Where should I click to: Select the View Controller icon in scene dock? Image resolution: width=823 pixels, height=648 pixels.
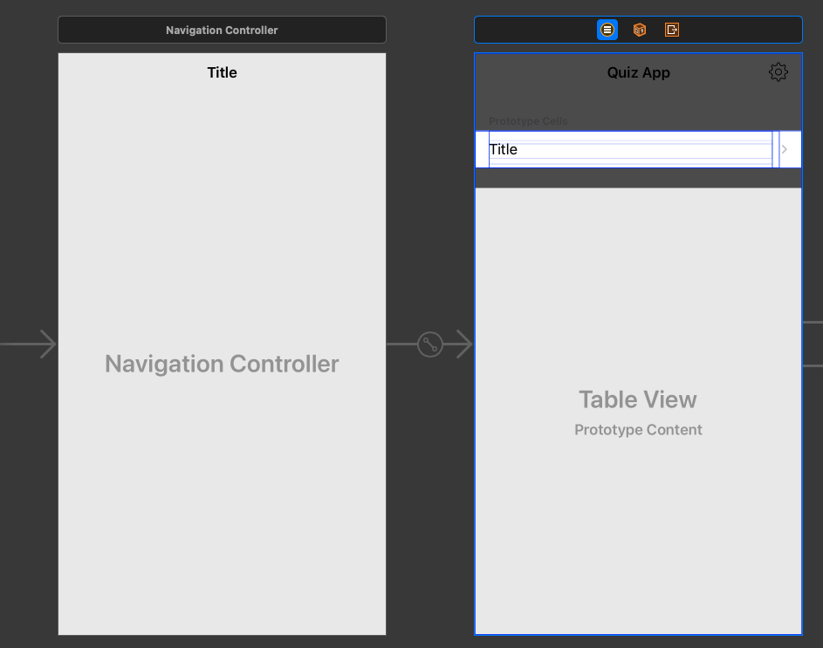point(607,29)
